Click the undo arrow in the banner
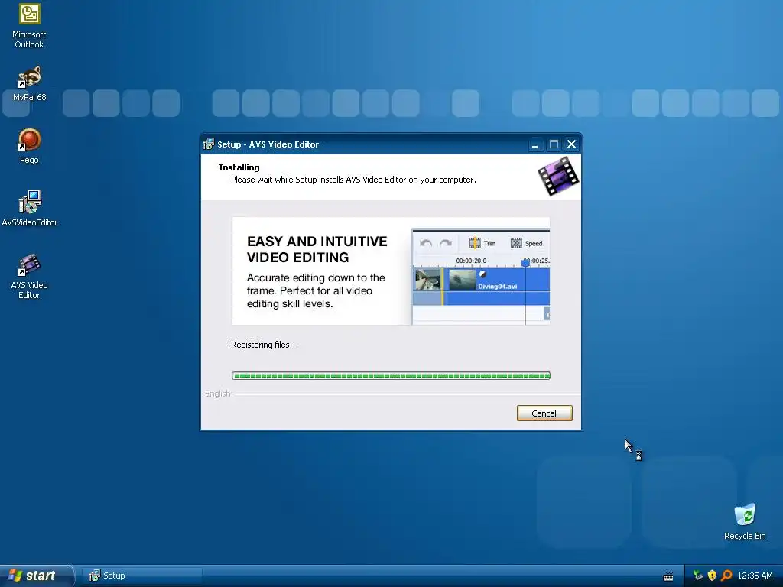783x587 pixels. [x=426, y=243]
